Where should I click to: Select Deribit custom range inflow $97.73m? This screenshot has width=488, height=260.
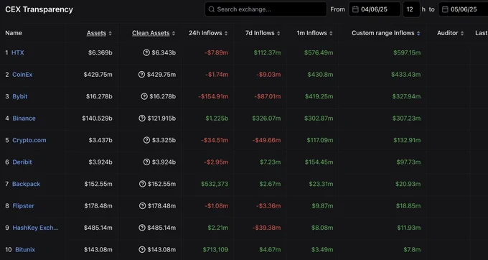(x=408, y=162)
